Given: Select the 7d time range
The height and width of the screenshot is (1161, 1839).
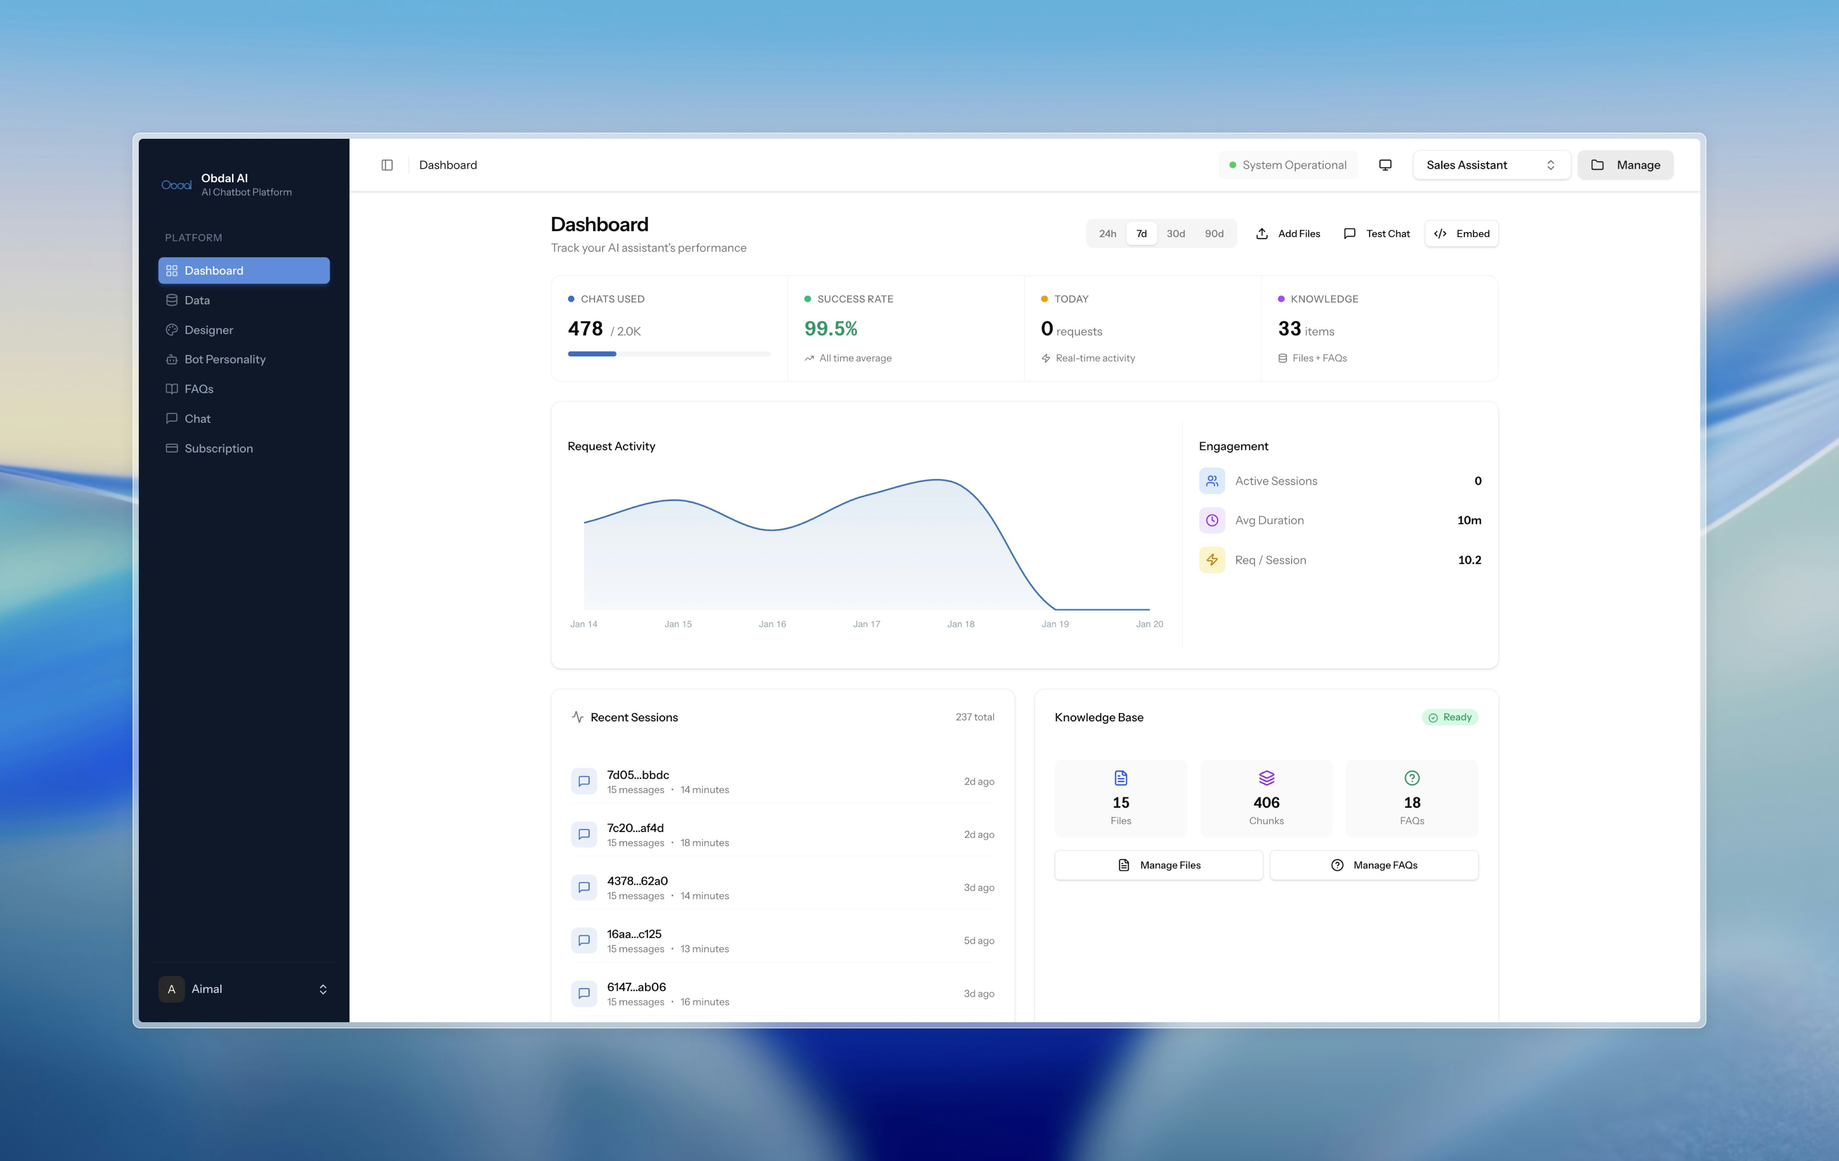Looking at the screenshot, I should click(1141, 234).
